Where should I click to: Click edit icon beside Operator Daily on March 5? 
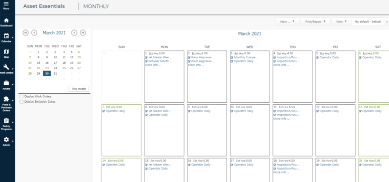(317, 57)
